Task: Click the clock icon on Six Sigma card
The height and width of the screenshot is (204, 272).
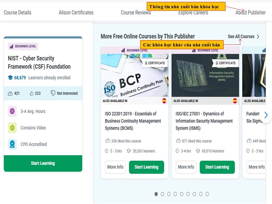Action: pos(248,151)
